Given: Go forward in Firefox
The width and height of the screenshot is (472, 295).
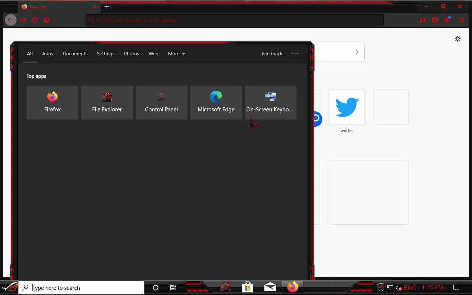Looking at the screenshot, I should click(x=23, y=20).
